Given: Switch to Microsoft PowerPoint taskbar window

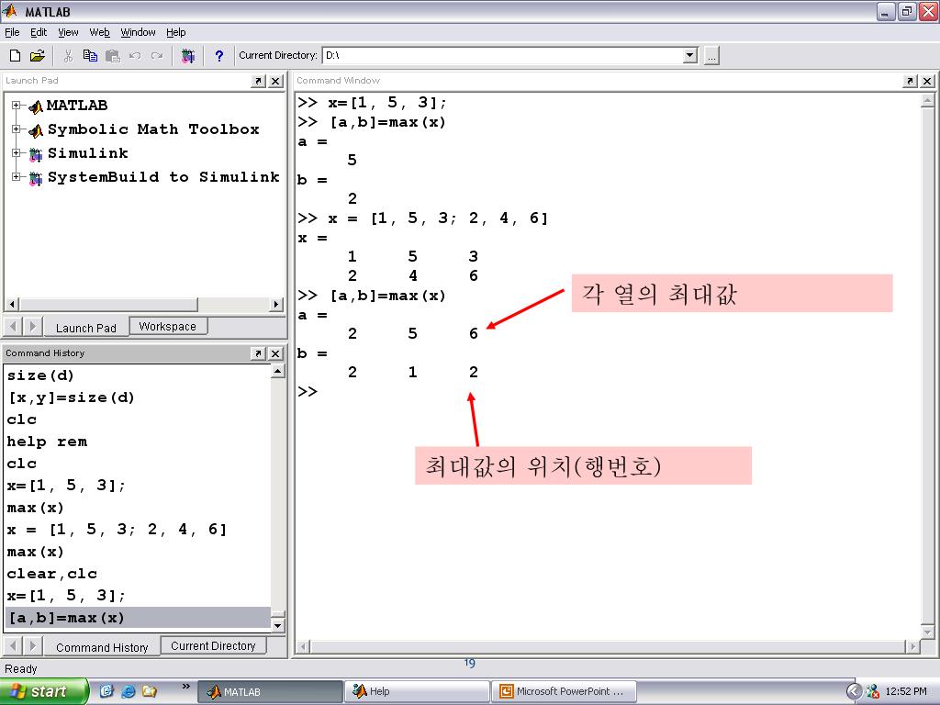Looking at the screenshot, I should [564, 692].
